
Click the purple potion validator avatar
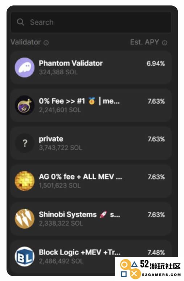[x=25, y=106]
